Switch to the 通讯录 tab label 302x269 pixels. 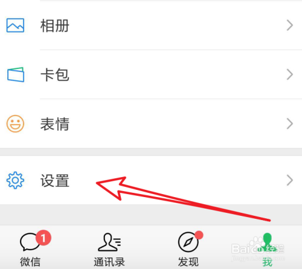tap(109, 262)
